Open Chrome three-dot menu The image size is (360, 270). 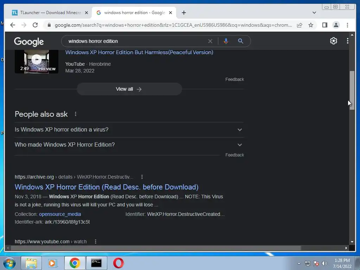point(347,25)
